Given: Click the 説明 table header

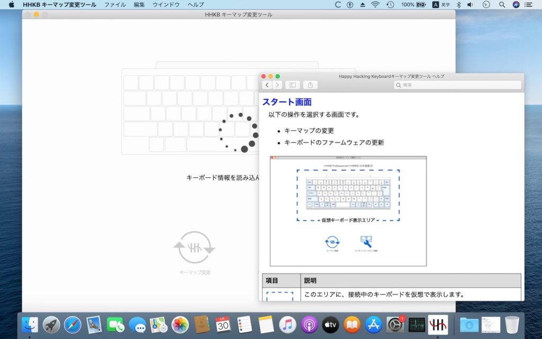Looking at the screenshot, I should tap(310, 281).
